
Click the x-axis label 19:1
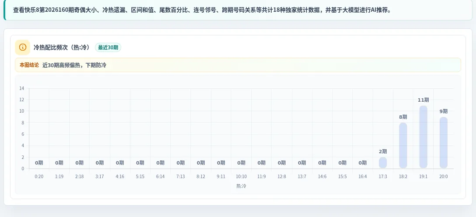click(423, 176)
